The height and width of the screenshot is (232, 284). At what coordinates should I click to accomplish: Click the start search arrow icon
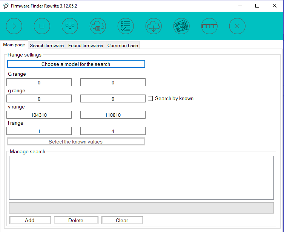click(14, 26)
